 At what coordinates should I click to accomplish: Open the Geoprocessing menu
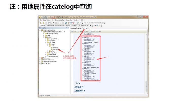coord(60,20)
